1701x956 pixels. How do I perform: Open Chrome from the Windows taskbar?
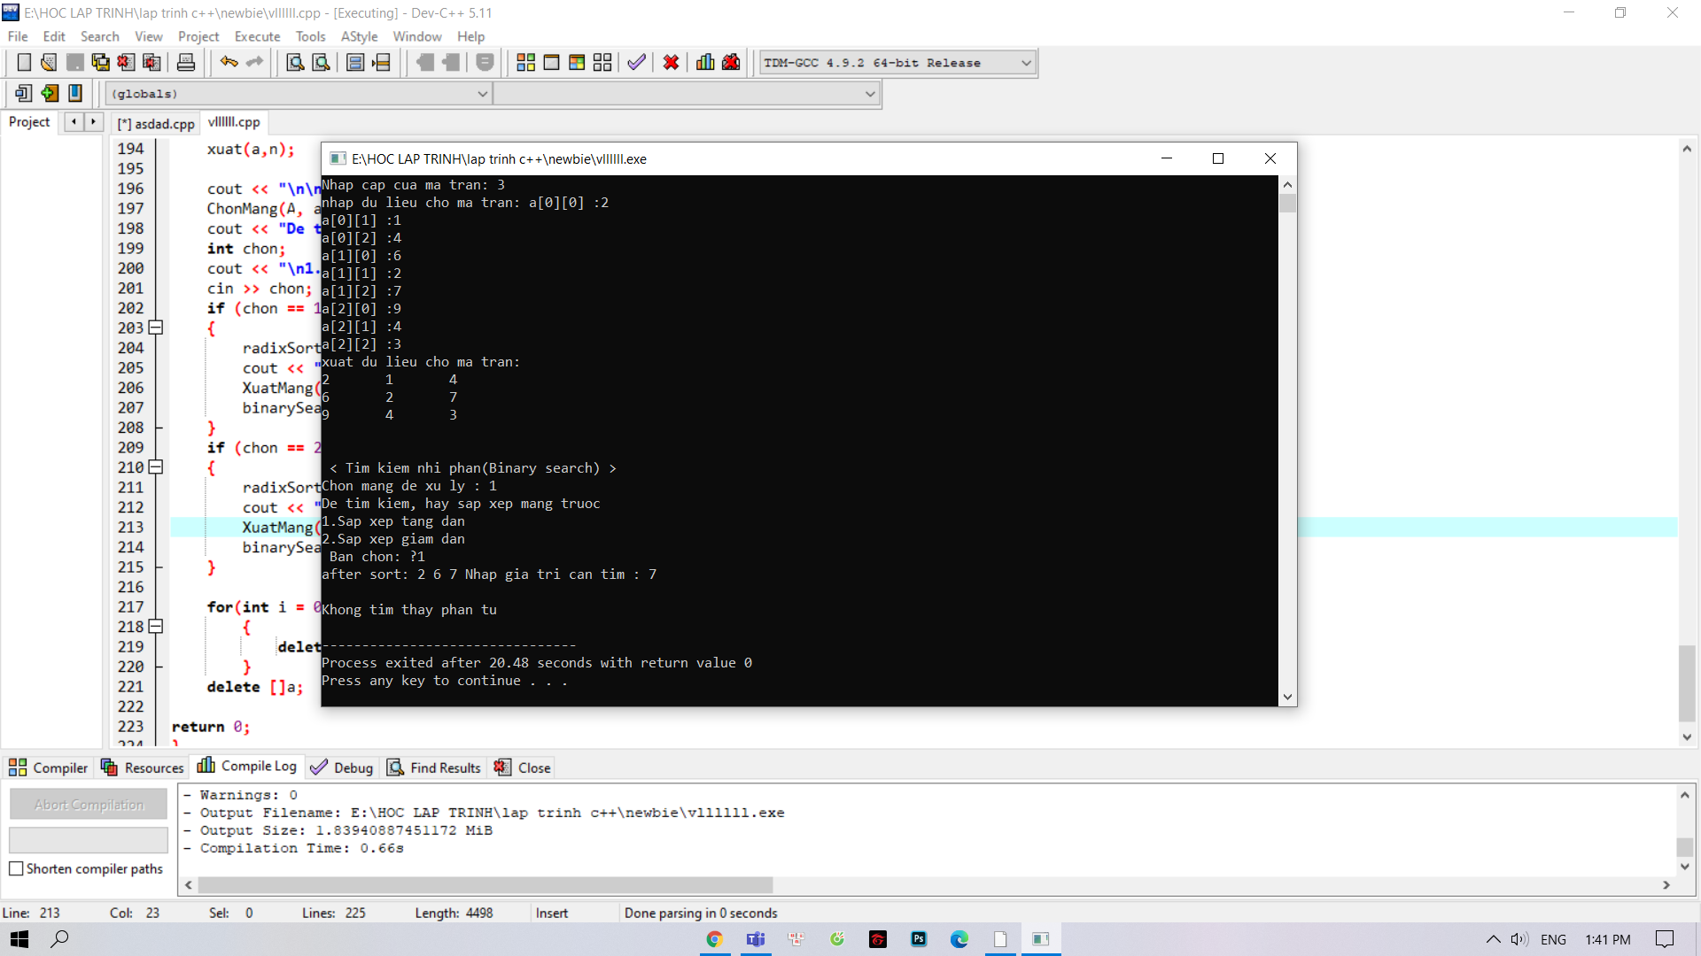714,939
